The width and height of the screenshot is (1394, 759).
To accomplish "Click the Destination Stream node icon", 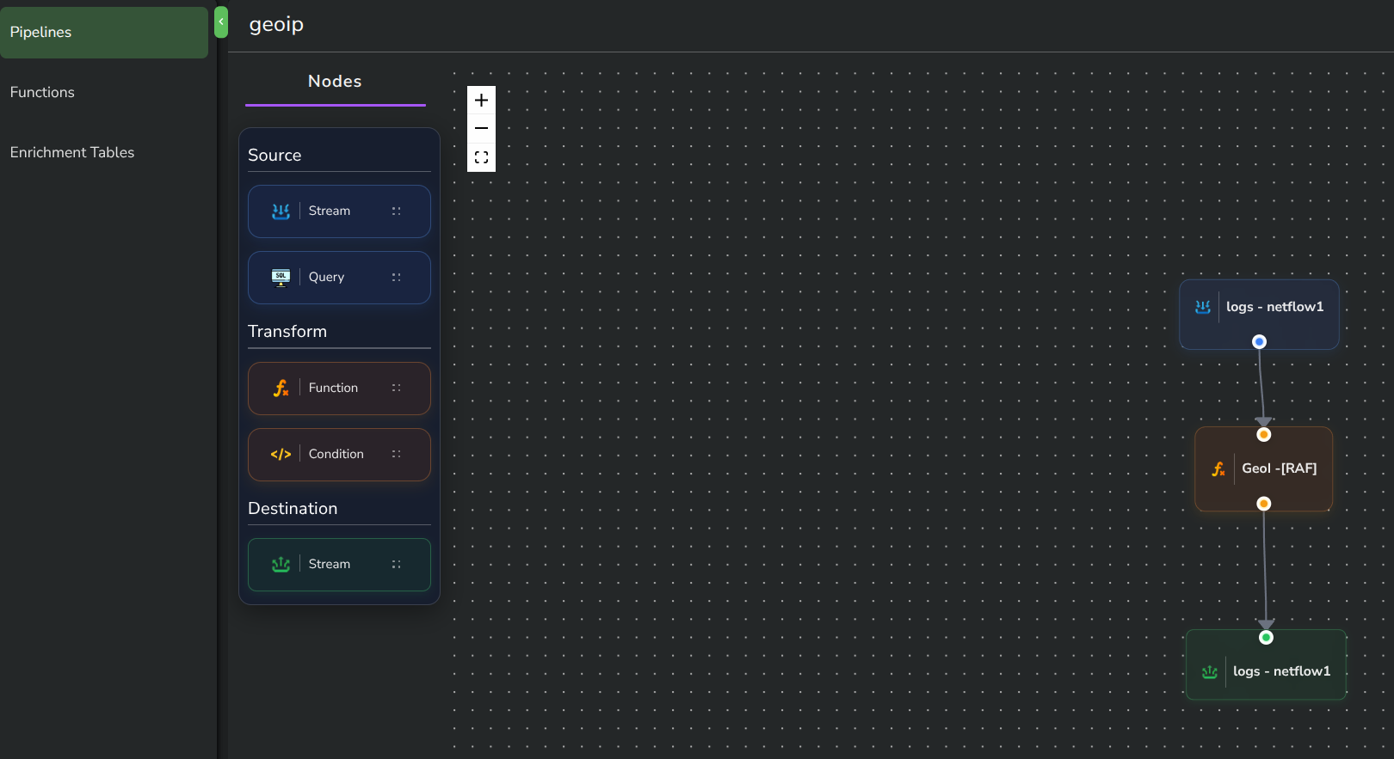I will point(281,565).
